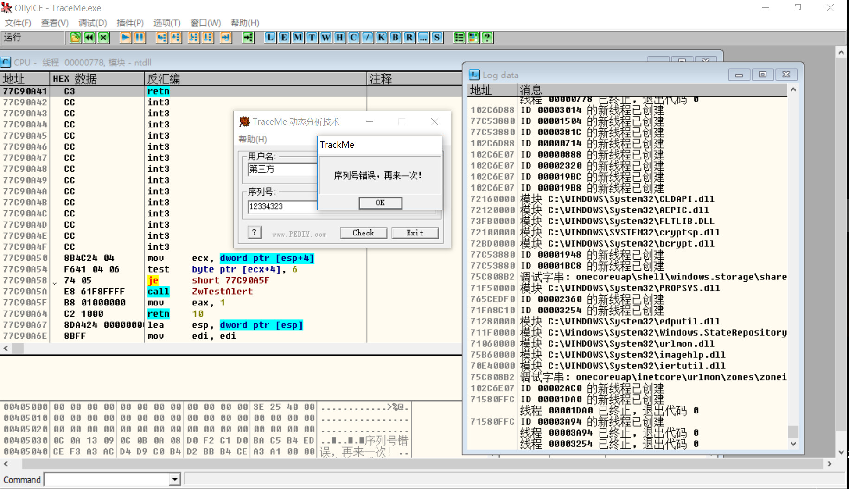Open appearance options colored grid icon
This screenshot has width=849, height=489.
pos(473,38)
